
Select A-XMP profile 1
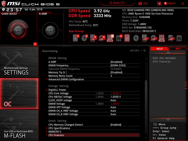[x=61, y=30]
